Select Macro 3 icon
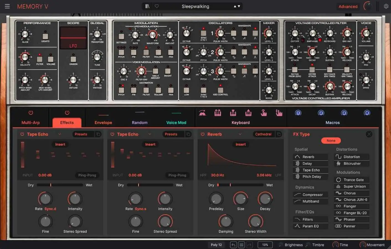This screenshot has width=391, height=249. [x=344, y=113]
